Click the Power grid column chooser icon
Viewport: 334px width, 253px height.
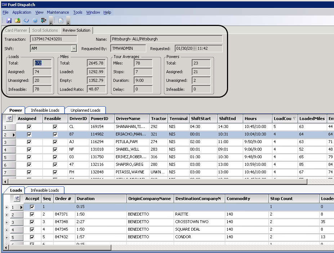click(9, 119)
